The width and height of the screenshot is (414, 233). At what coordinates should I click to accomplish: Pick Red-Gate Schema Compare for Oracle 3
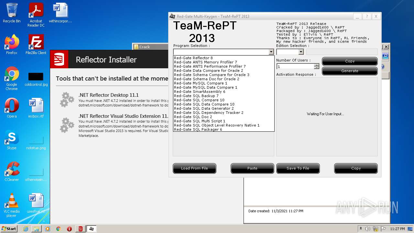tap(223, 75)
